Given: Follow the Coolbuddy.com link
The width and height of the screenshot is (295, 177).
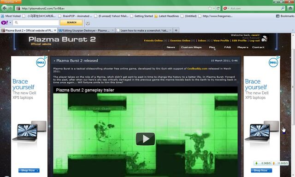Looking at the screenshot, I should point(197,69).
